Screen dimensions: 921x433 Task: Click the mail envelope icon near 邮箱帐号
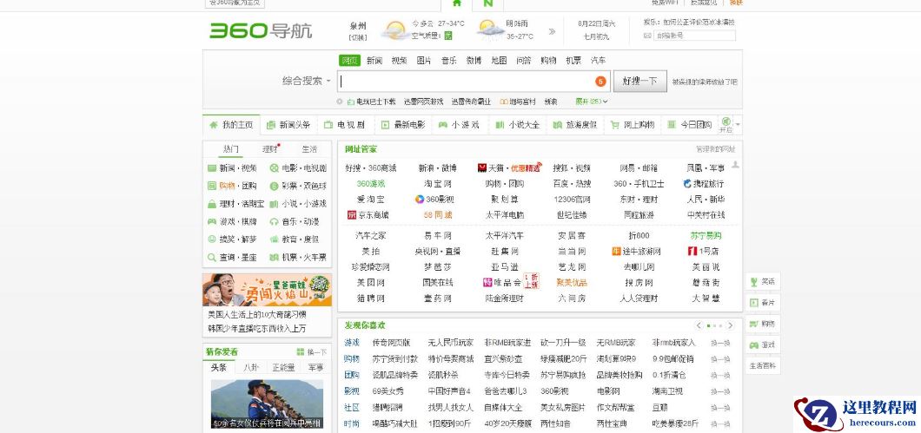(648, 36)
